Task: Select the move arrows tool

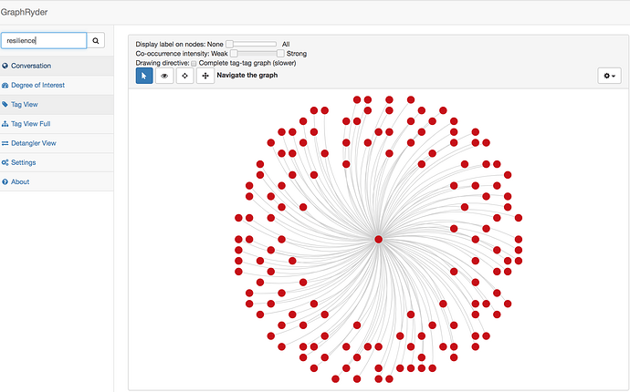Action: point(205,76)
